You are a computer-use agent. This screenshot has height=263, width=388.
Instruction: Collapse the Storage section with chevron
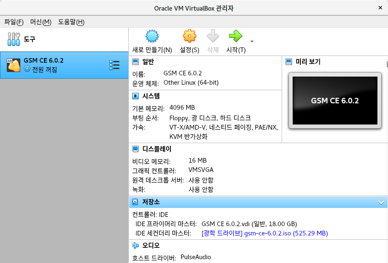(x=381, y=202)
